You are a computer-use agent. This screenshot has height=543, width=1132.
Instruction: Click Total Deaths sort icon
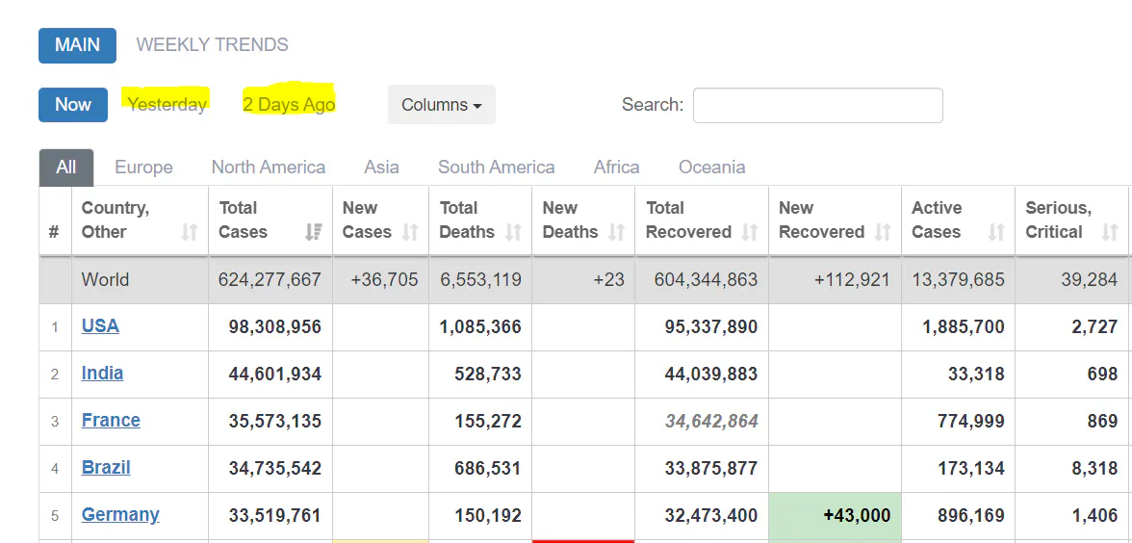[x=513, y=232]
